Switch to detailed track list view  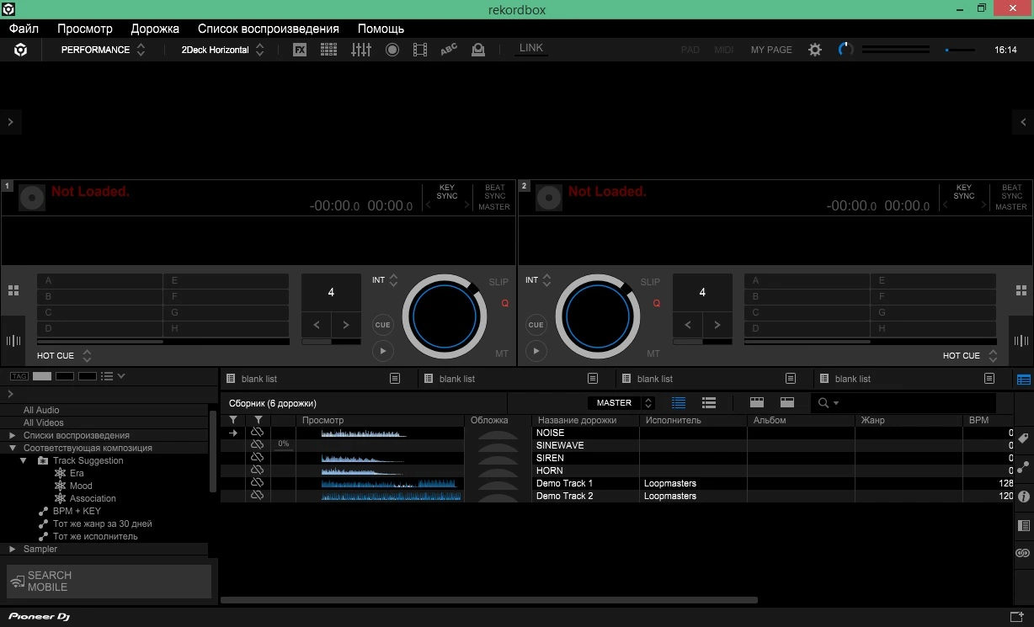(679, 403)
